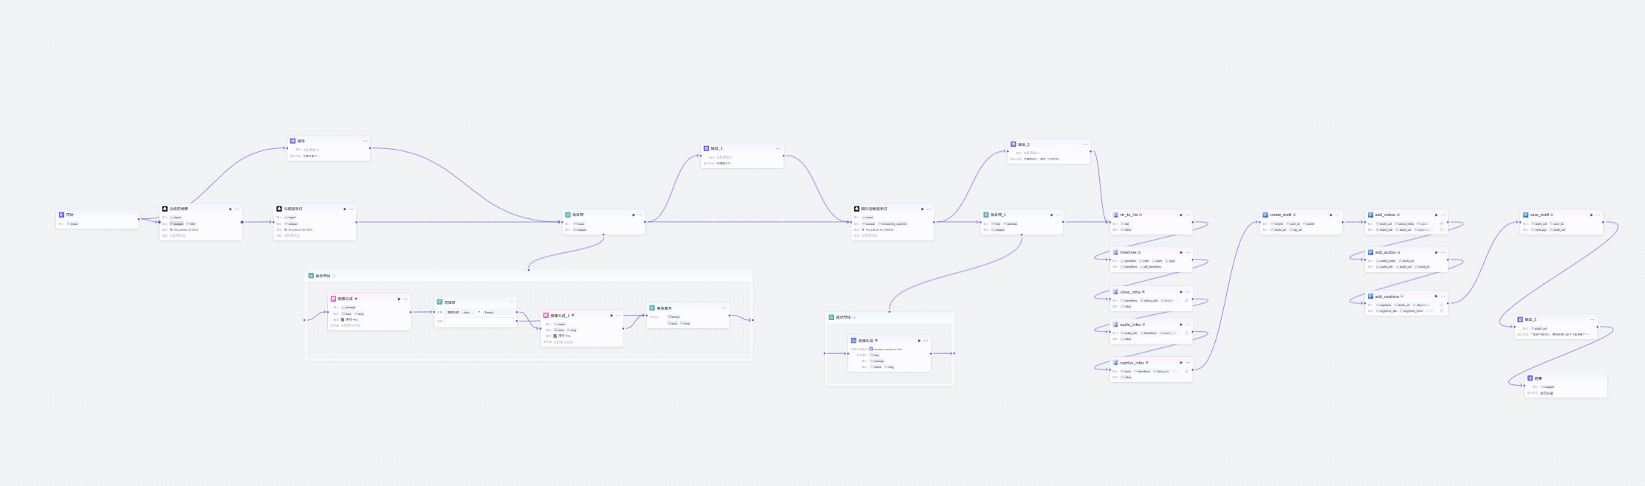Open the more options of 输出_3 node
Screen dimensions: 1645x486
[x=1592, y=320]
